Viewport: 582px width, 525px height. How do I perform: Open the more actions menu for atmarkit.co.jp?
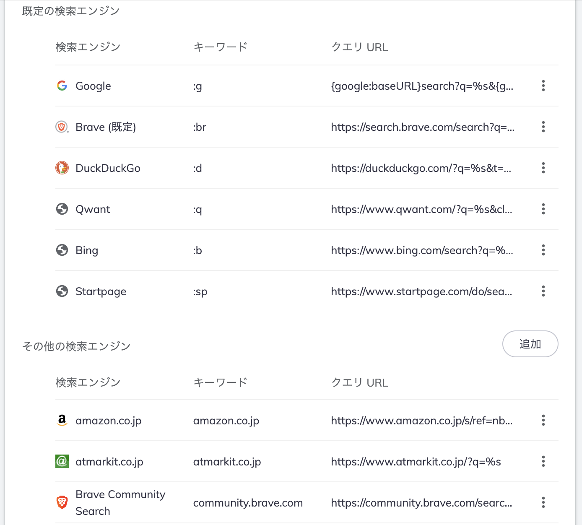pyautogui.click(x=543, y=461)
